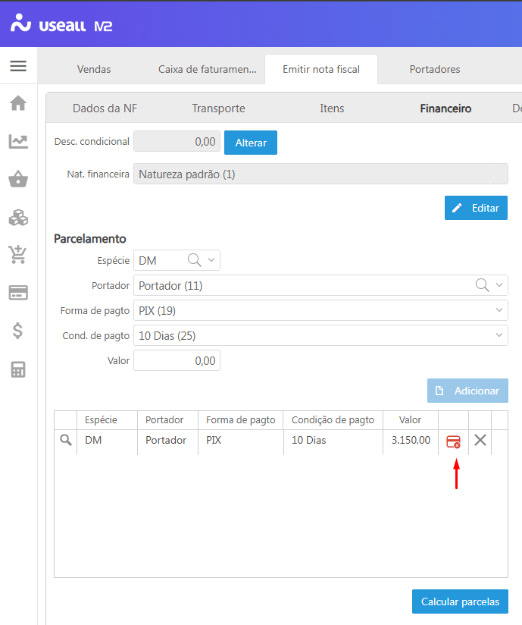This screenshot has width=522, height=625.
Task: Click the stacked boxes inventory icon
Action: click(18, 218)
